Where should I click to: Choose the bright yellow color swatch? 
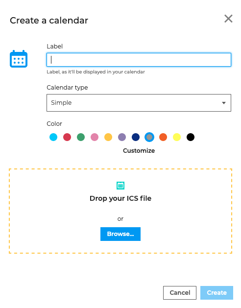click(177, 137)
